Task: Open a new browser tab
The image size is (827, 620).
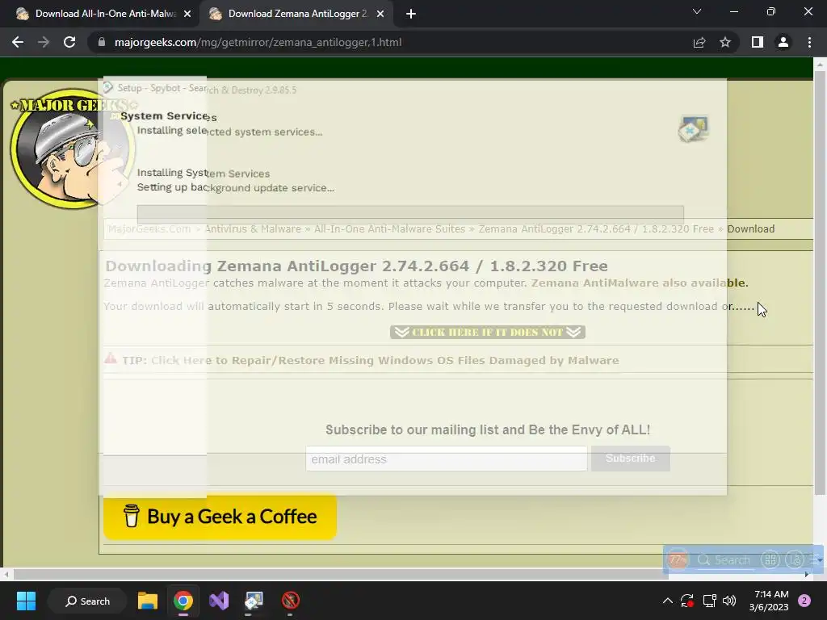Action: (411, 14)
